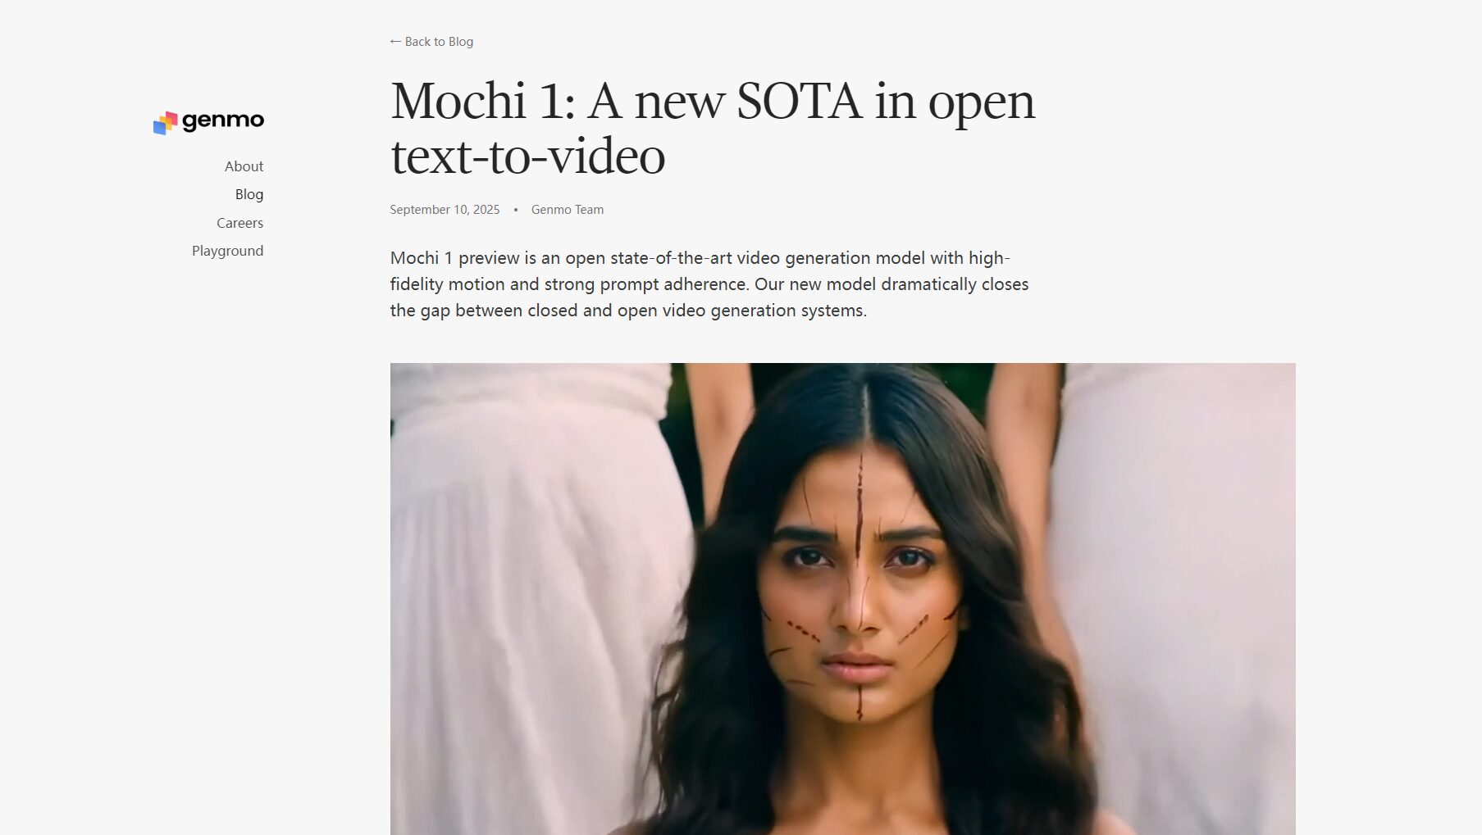The height and width of the screenshot is (835, 1482).
Task: Click the dot separator beside the date
Action: 516,210
